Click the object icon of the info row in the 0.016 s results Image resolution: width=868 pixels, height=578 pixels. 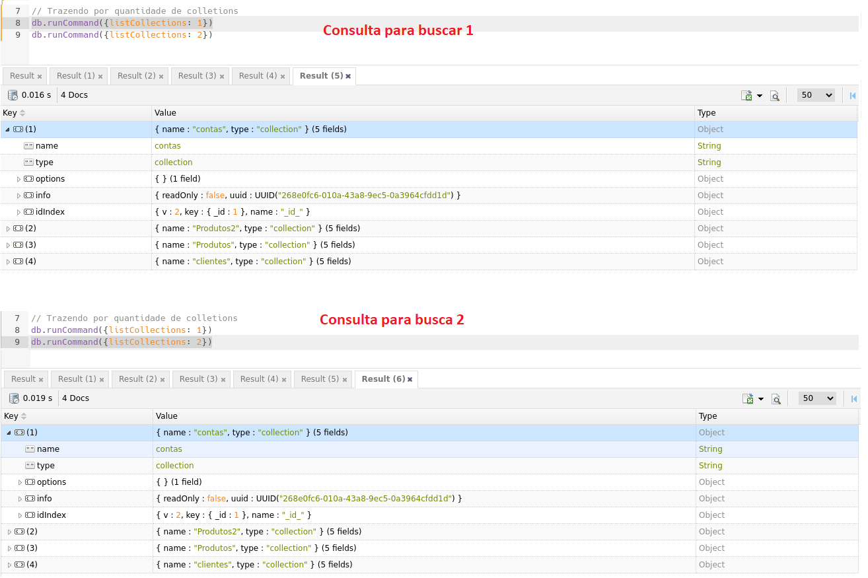coord(28,196)
